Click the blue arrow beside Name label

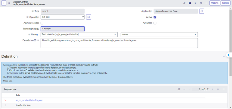(x=38, y=35)
